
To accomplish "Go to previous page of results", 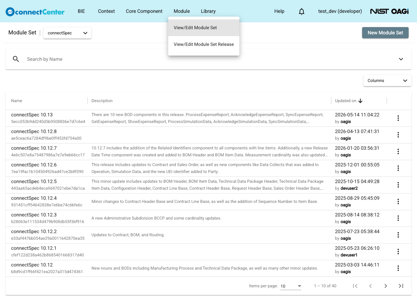I will tap(370, 286).
